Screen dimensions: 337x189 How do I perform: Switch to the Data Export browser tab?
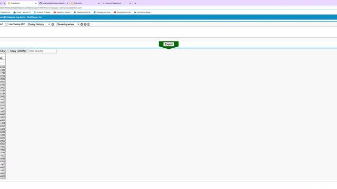tap(22, 3)
